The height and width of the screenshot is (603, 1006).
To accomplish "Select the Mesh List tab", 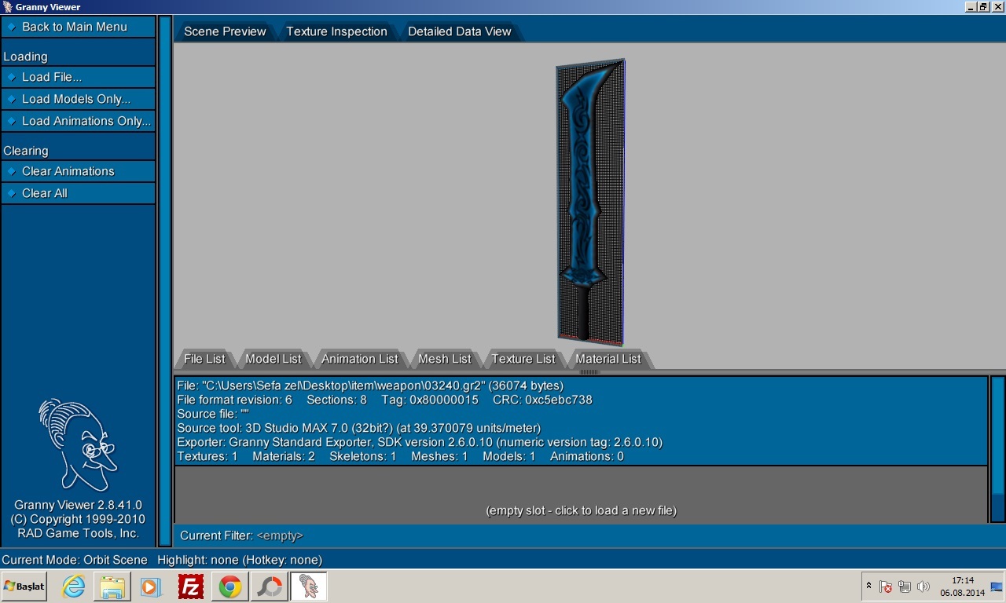I will pyautogui.click(x=444, y=359).
